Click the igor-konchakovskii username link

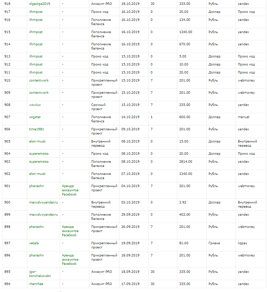coord(40,274)
